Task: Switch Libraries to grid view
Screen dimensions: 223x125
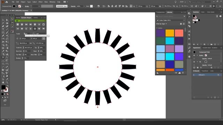Action: point(181,24)
